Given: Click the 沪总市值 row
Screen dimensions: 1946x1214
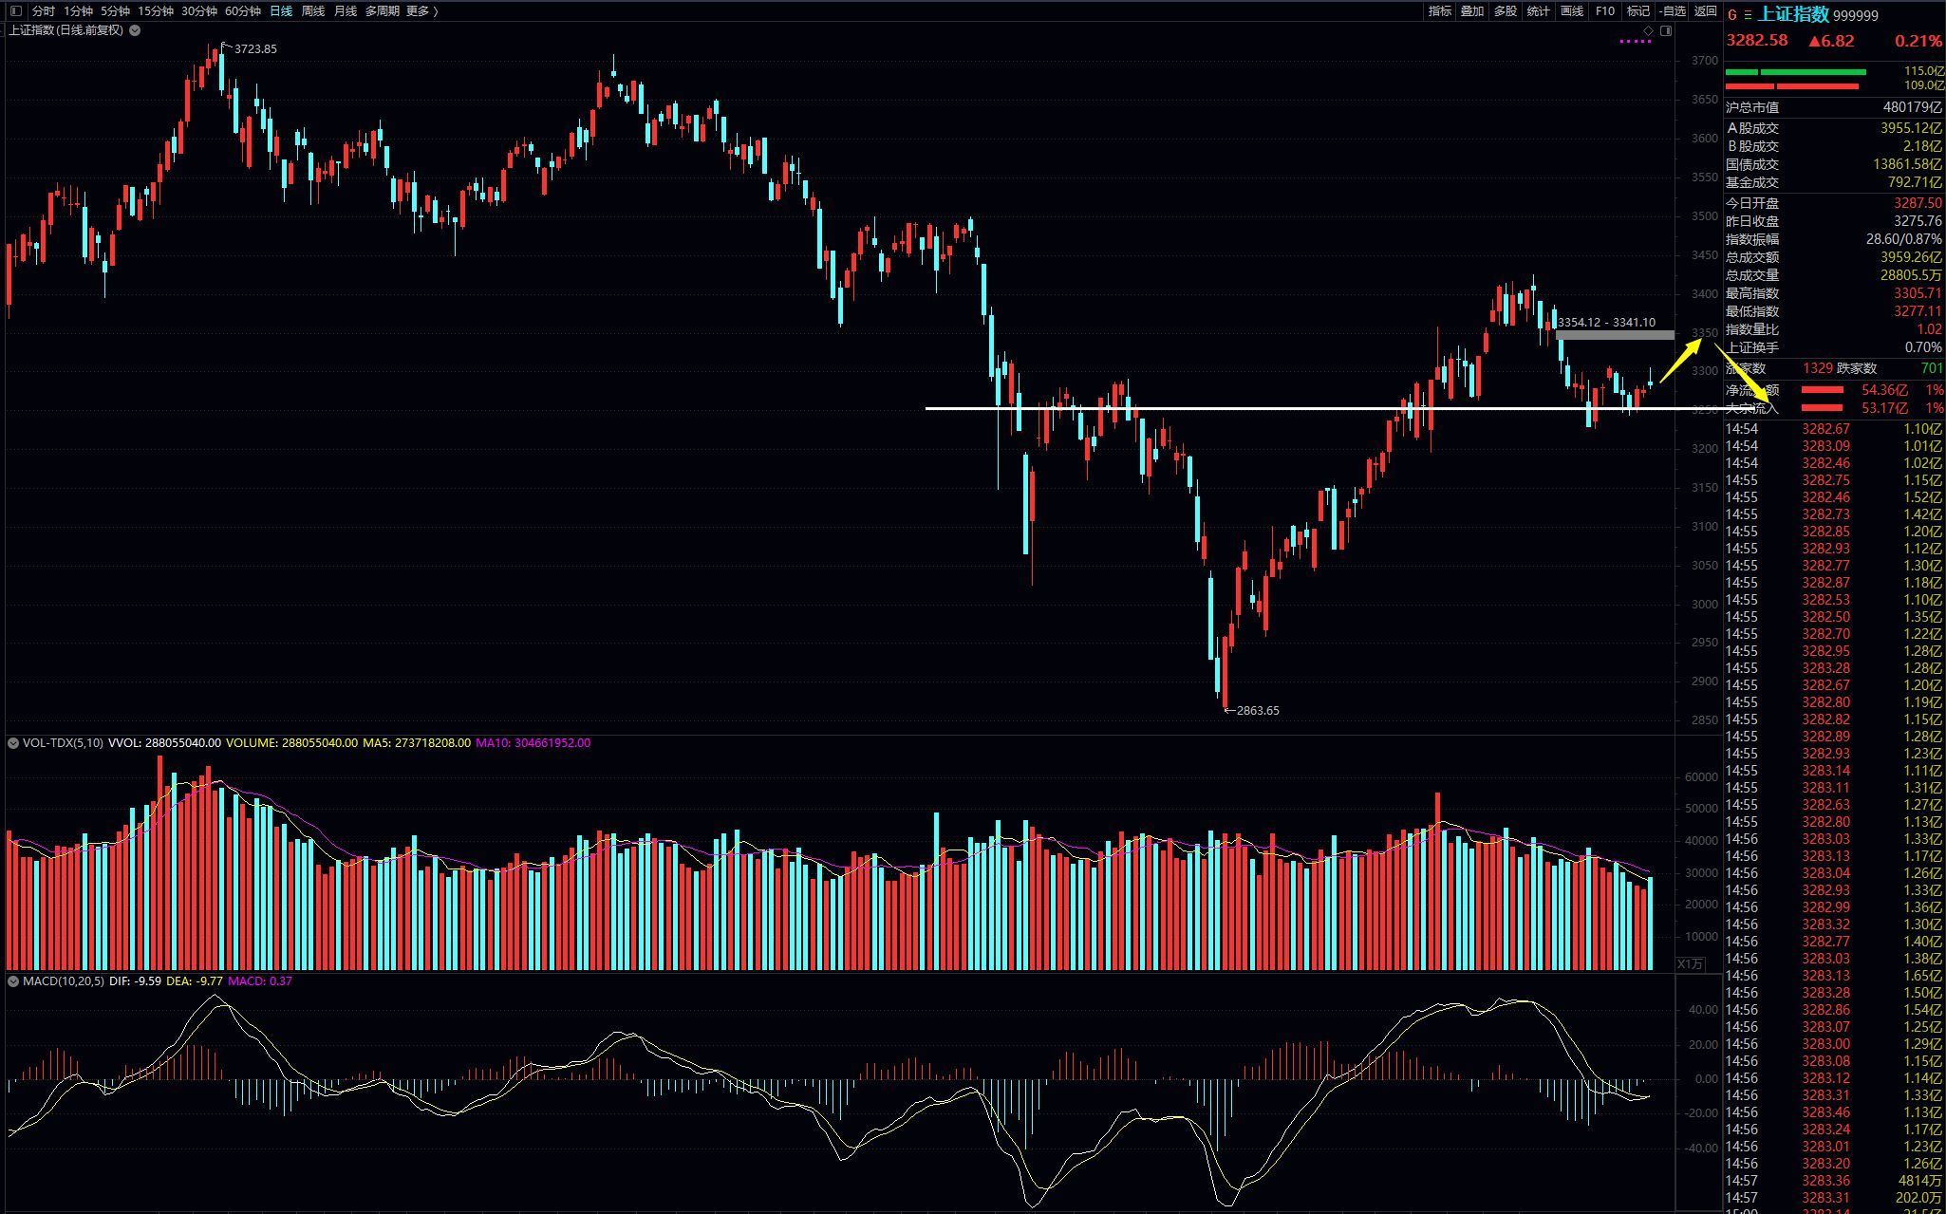Looking at the screenshot, I should point(1834,108).
